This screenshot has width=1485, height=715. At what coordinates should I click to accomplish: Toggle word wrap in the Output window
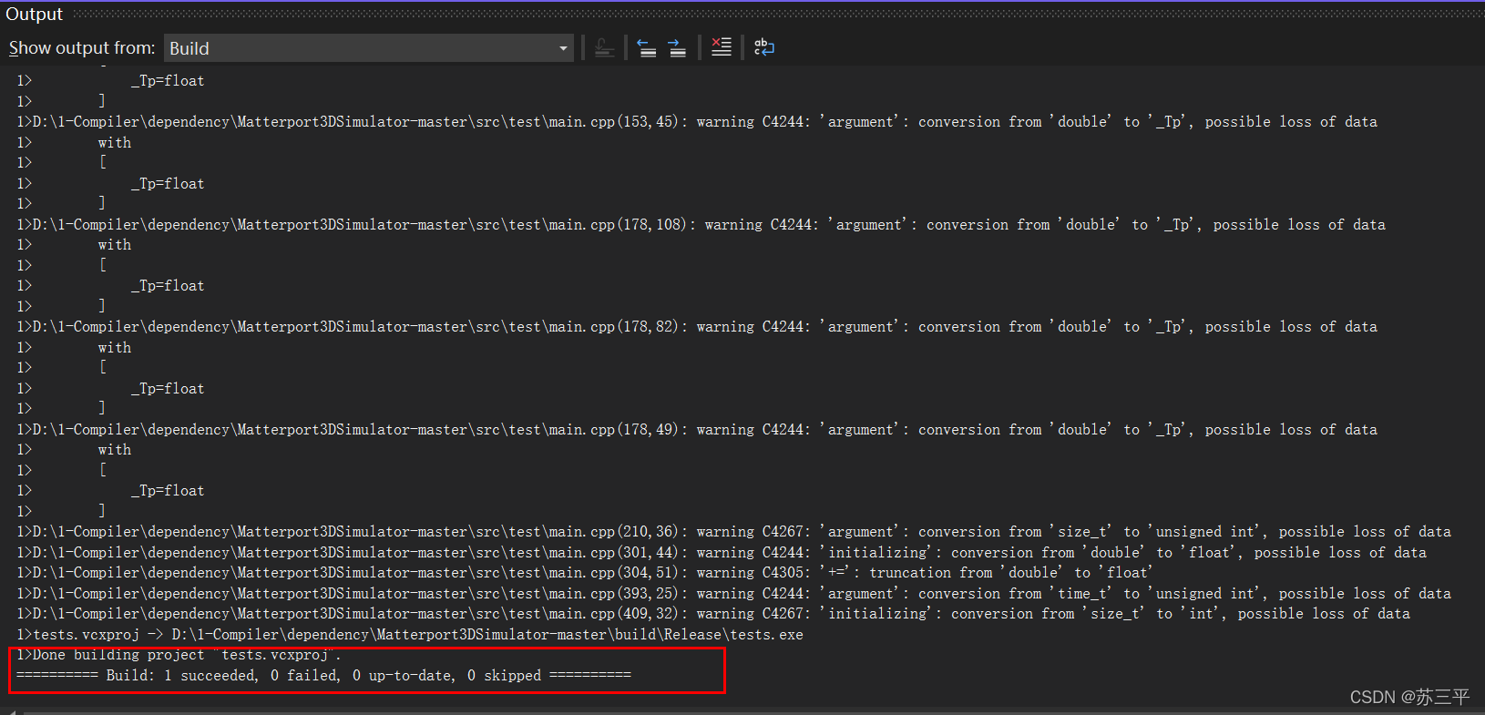(763, 47)
